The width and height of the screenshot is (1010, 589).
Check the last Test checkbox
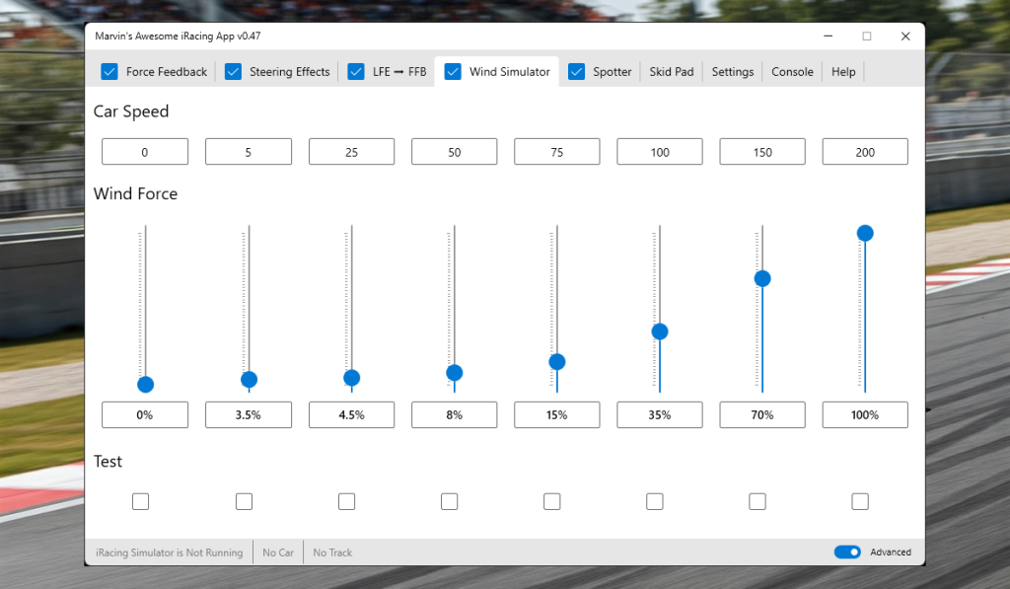pyautogui.click(x=859, y=501)
